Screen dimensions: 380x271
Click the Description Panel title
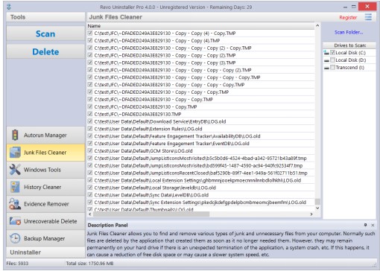click(107, 225)
